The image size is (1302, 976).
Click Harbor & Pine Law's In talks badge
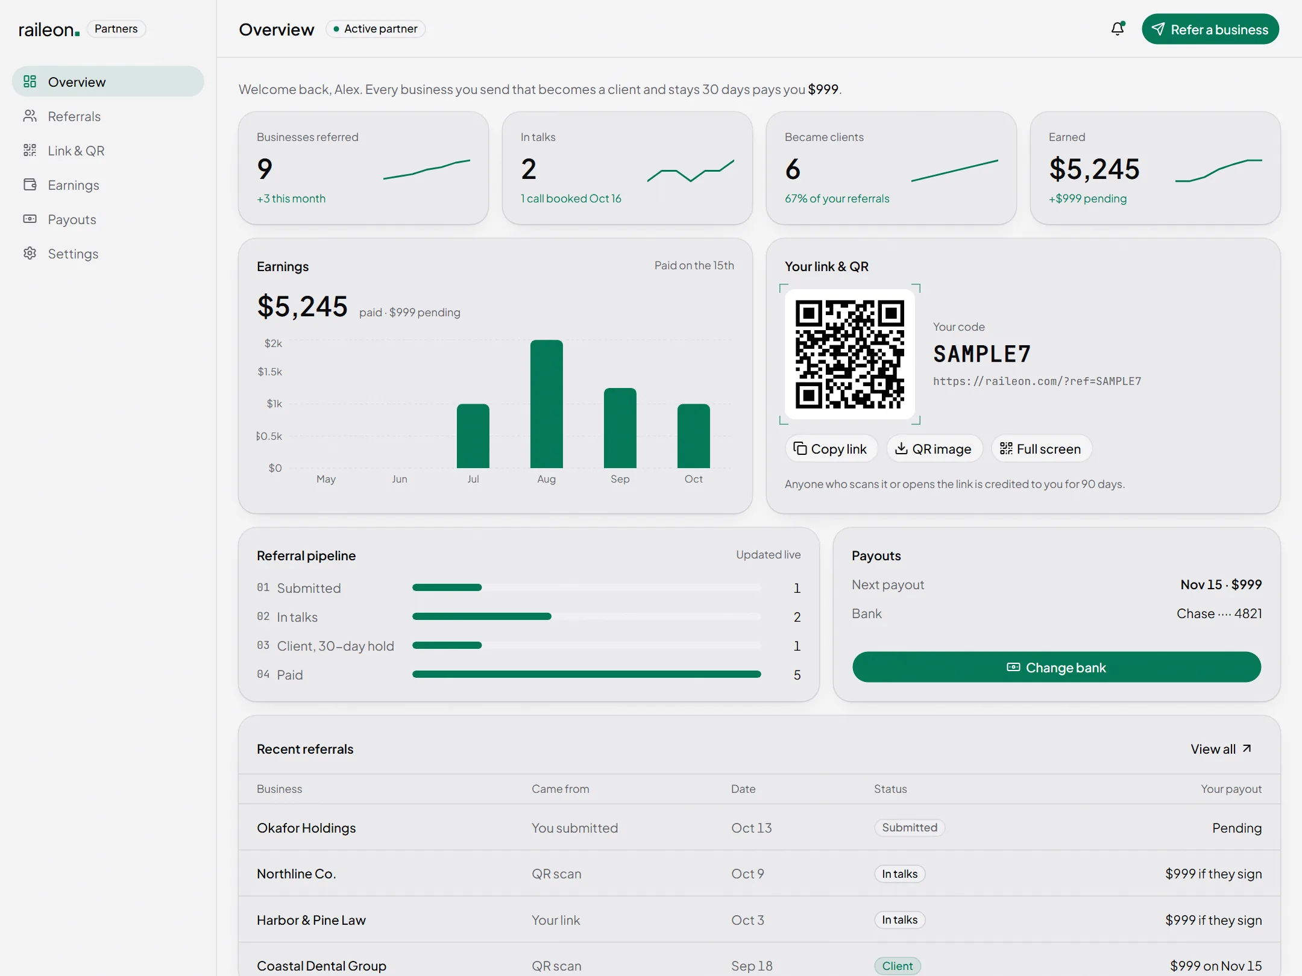[899, 920]
